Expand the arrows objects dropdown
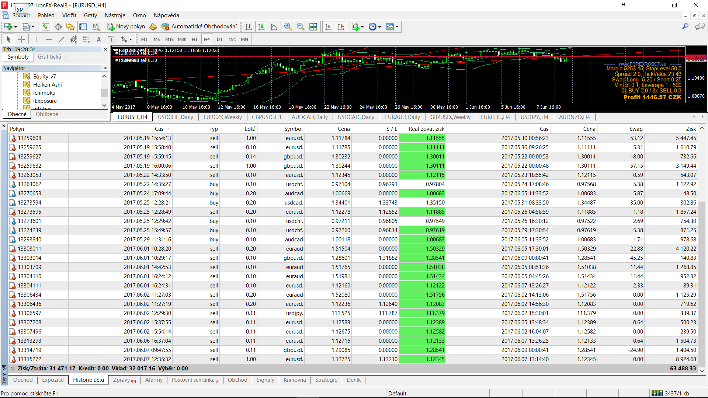The image size is (708, 398). (131, 40)
